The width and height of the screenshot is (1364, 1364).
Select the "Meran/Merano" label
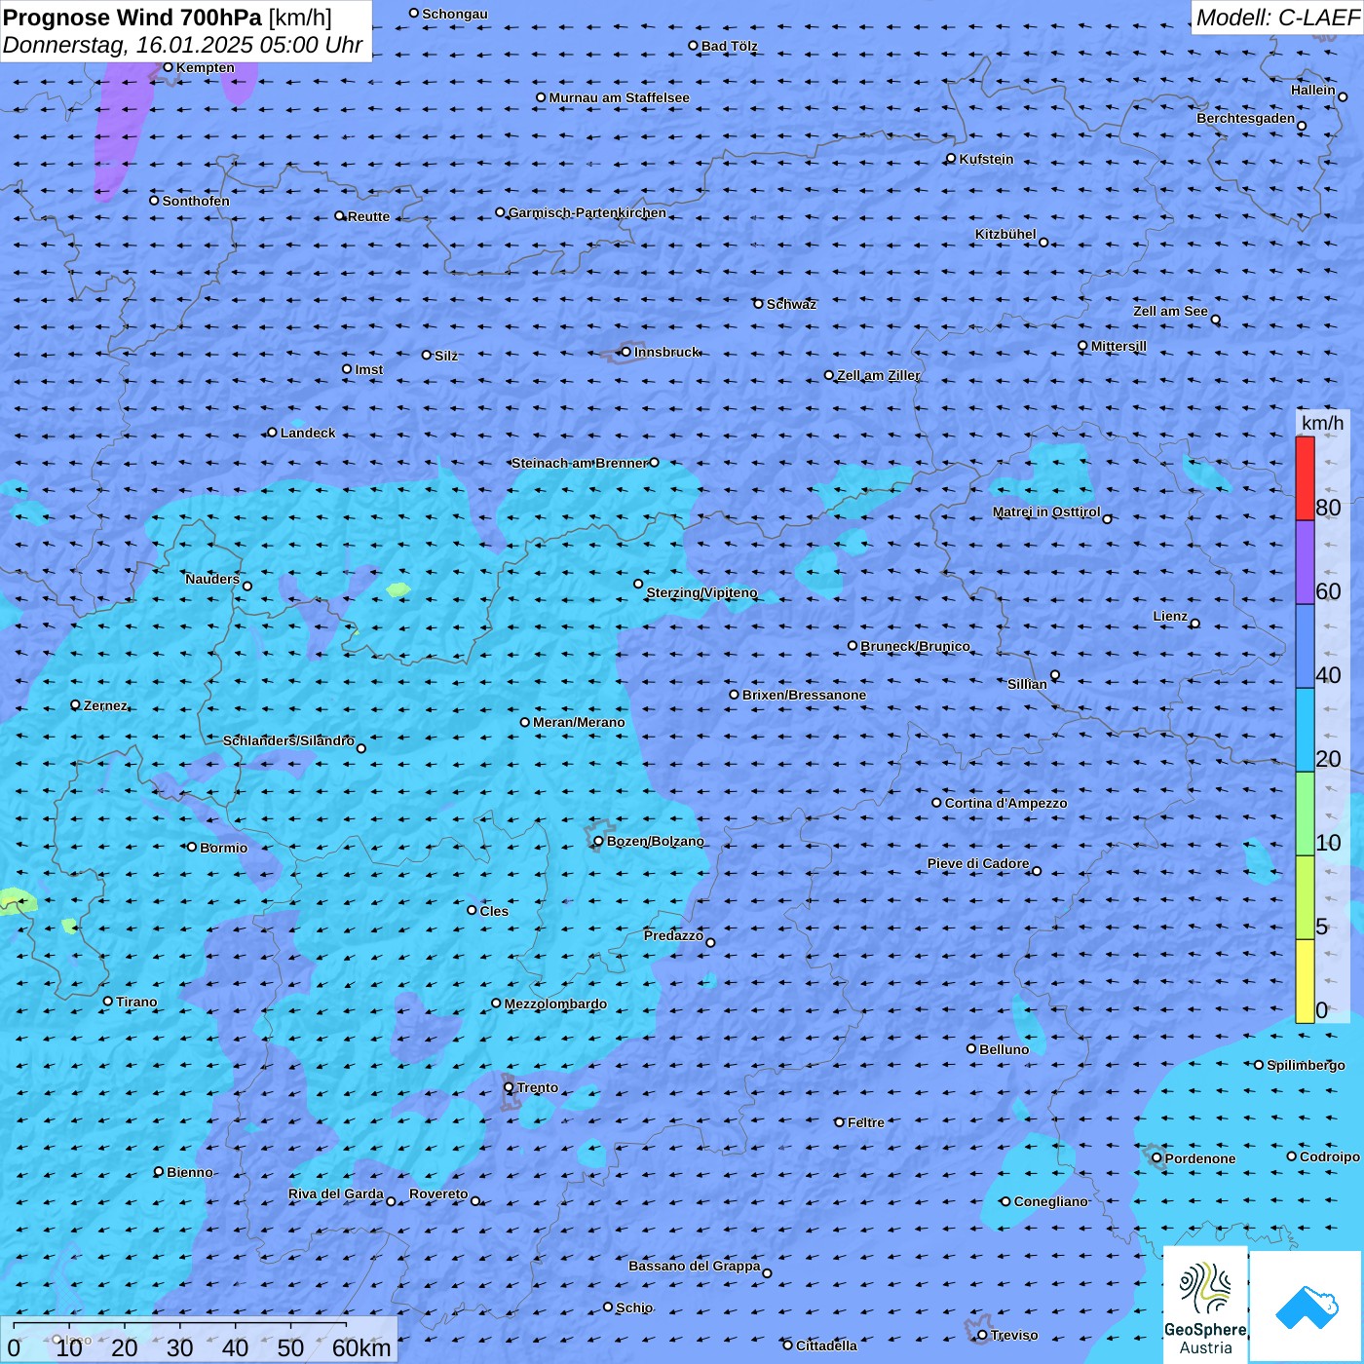click(x=579, y=722)
